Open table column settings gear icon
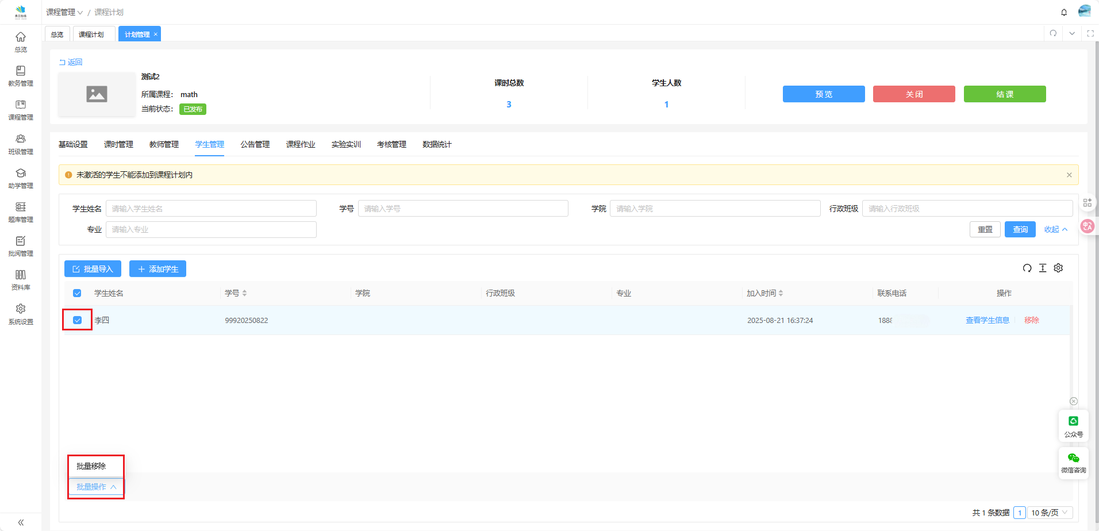 pos(1058,268)
